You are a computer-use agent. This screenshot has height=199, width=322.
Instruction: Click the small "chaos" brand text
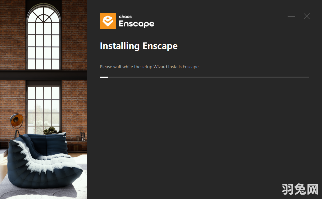[125, 17]
